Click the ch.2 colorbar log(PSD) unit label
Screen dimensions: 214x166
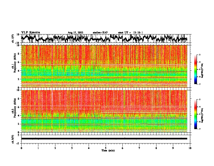tap(202, 115)
